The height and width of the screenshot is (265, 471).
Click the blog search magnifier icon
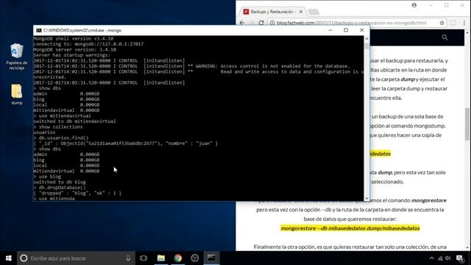click(445, 38)
